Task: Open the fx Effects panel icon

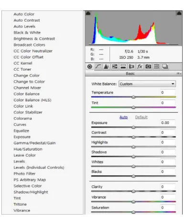Action: pos(140,66)
